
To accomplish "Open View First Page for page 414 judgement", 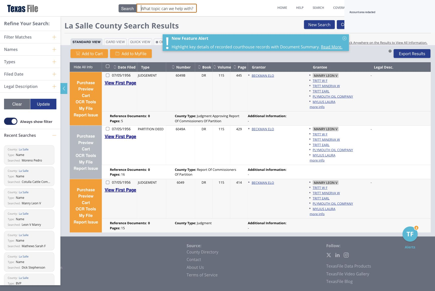I will [x=120, y=190].
